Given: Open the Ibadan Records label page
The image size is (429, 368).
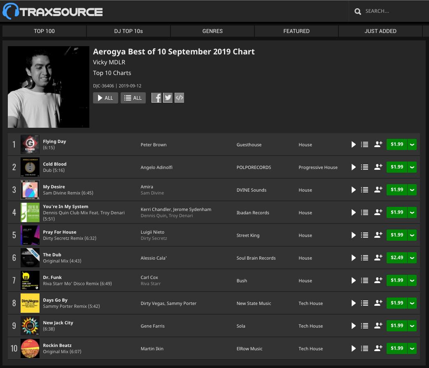Looking at the screenshot, I should pos(253,213).
